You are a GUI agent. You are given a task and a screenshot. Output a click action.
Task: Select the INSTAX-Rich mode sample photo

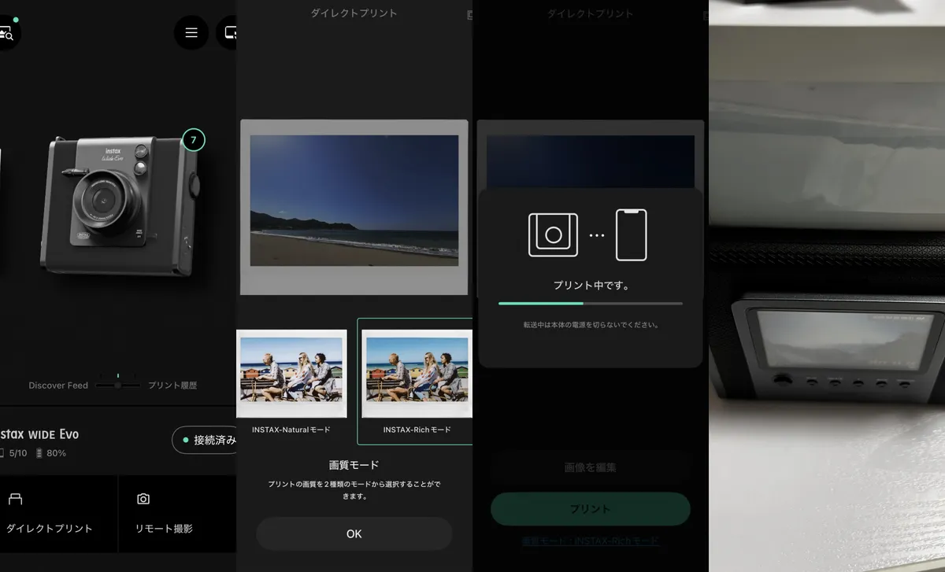coord(417,373)
